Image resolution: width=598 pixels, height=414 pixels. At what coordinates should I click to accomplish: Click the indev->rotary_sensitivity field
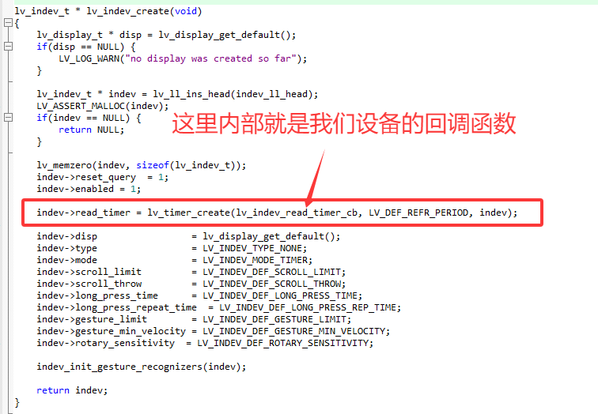(x=106, y=343)
